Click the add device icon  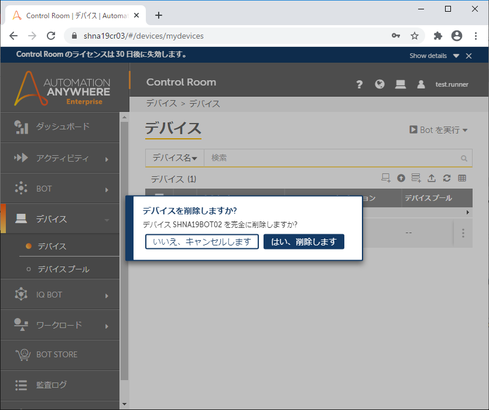coord(386,178)
